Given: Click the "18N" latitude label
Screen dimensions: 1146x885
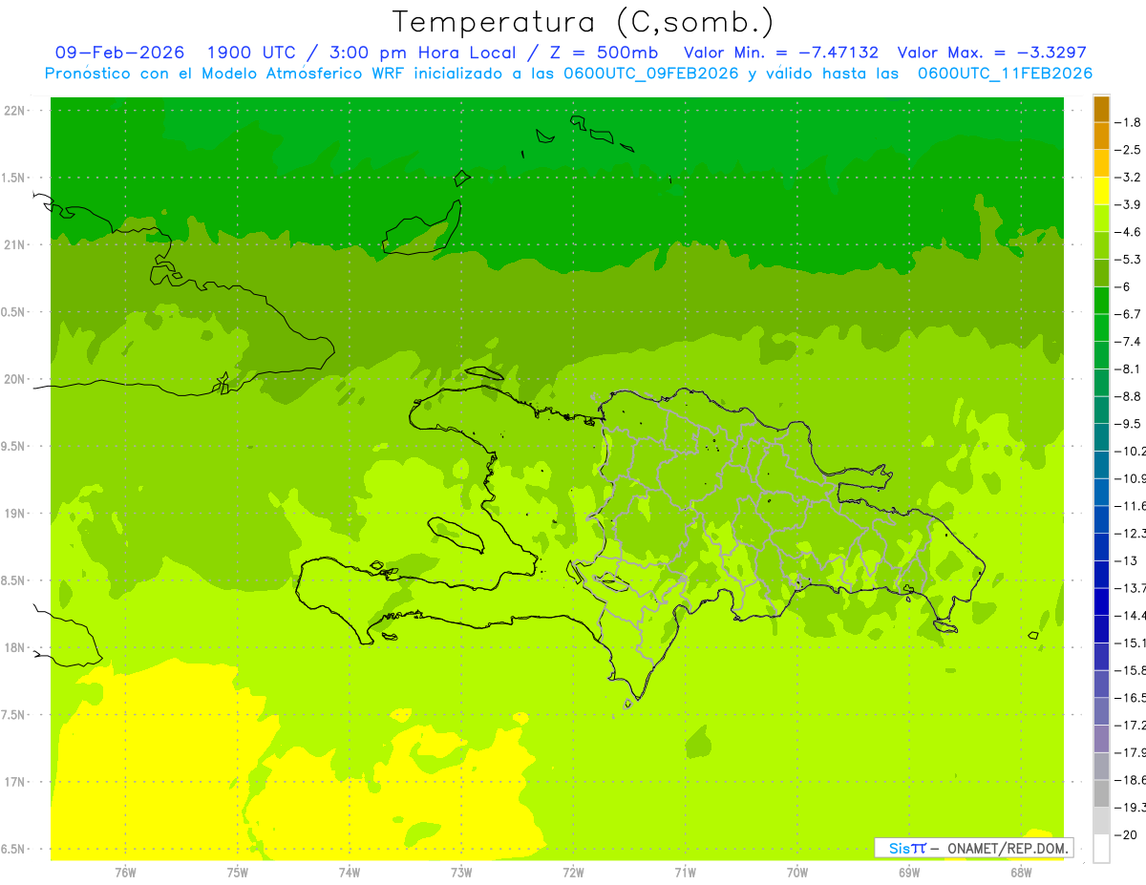Looking at the screenshot, I should [x=14, y=648].
